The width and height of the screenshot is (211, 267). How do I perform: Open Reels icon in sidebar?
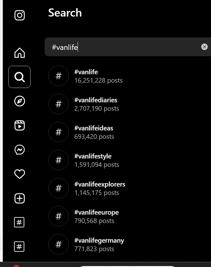[x=20, y=125]
